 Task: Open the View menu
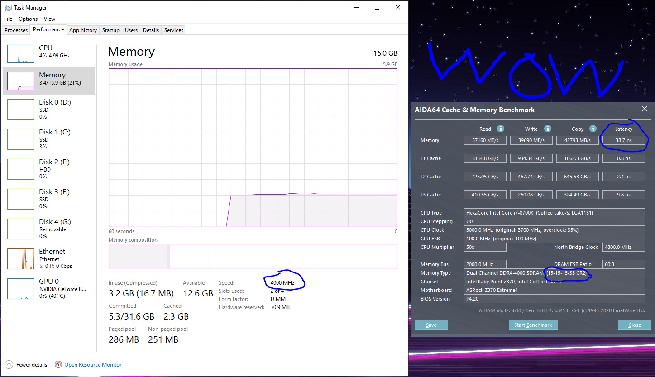coord(49,19)
